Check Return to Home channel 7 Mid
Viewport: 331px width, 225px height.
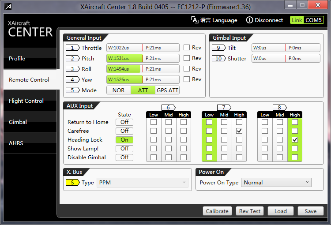coord(224,122)
